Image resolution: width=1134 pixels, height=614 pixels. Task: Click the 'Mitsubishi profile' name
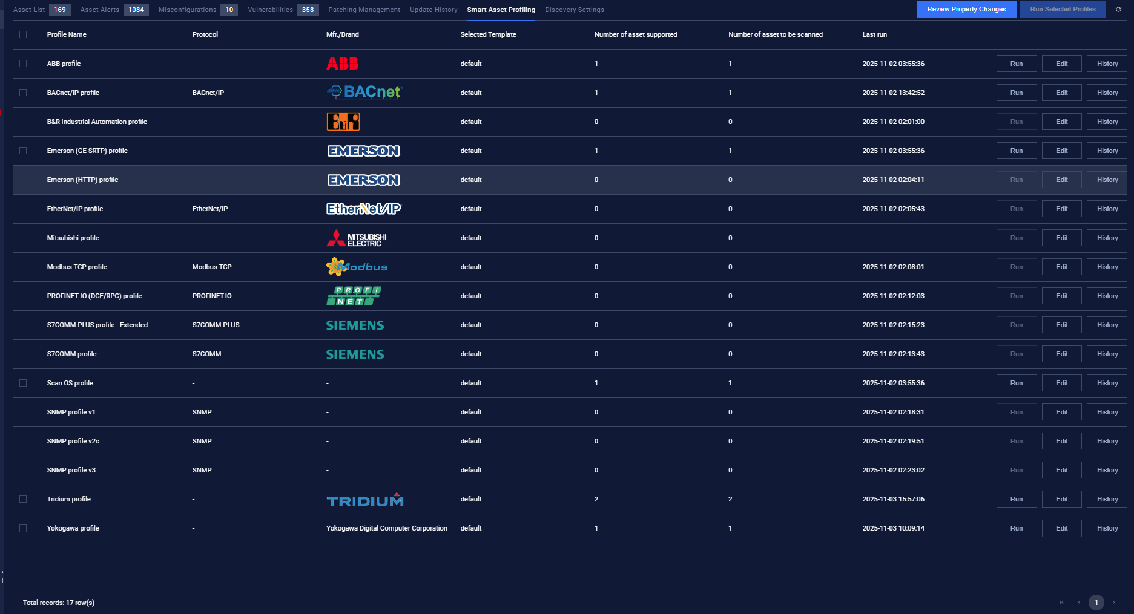click(x=73, y=238)
